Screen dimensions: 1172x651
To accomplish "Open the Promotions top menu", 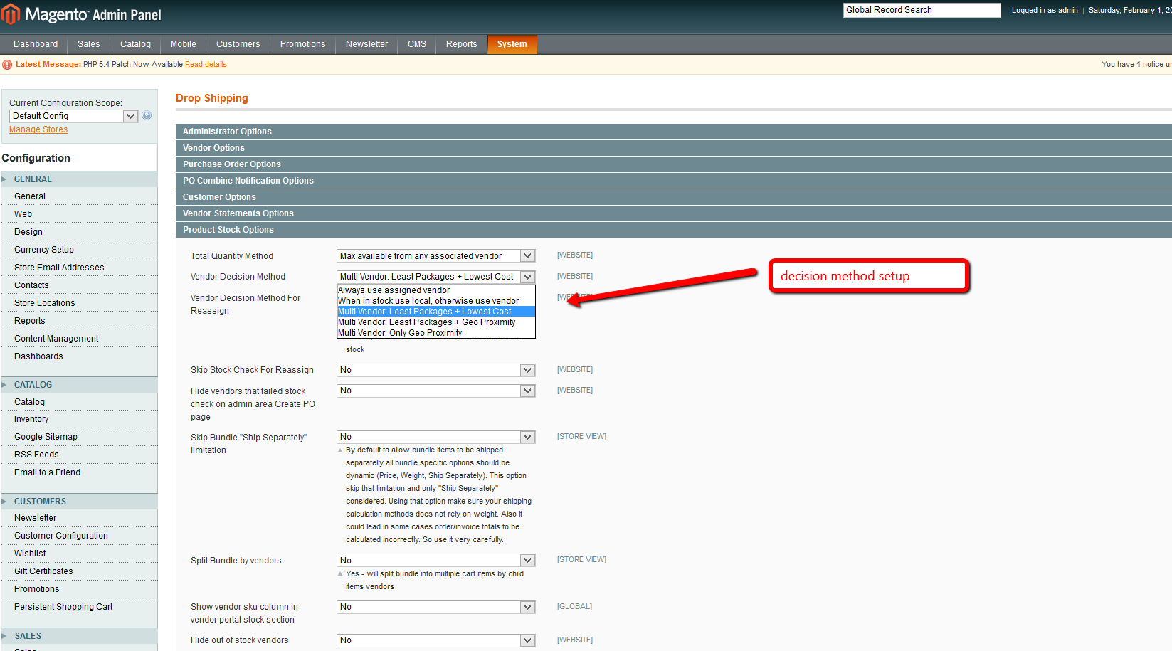I will (303, 44).
